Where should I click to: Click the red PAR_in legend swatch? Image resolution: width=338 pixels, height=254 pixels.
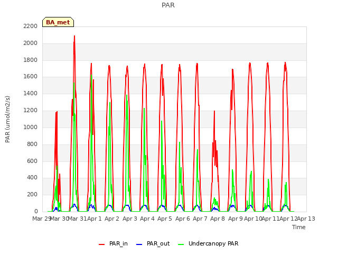coord(101,244)
